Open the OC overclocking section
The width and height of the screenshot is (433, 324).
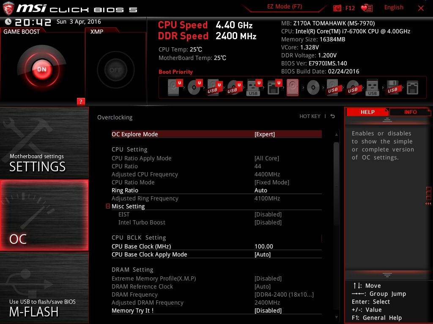point(44,215)
